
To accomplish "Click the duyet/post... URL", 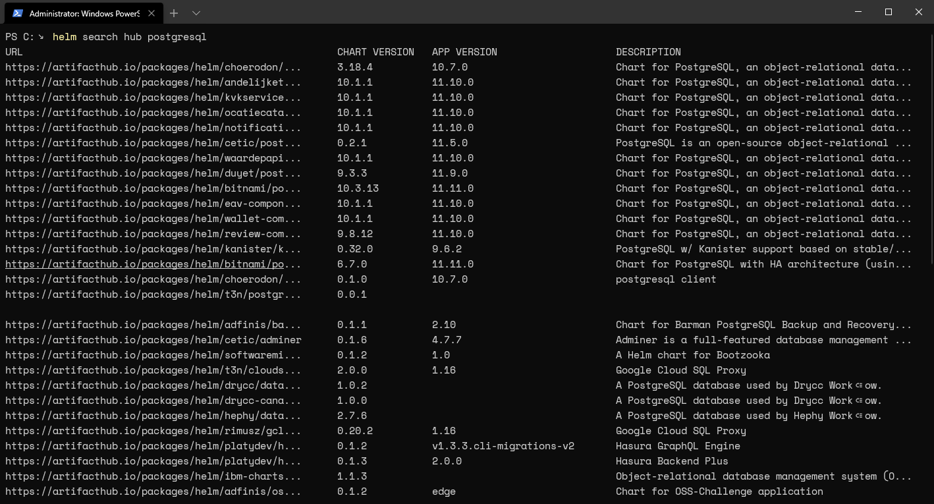I will click(153, 173).
